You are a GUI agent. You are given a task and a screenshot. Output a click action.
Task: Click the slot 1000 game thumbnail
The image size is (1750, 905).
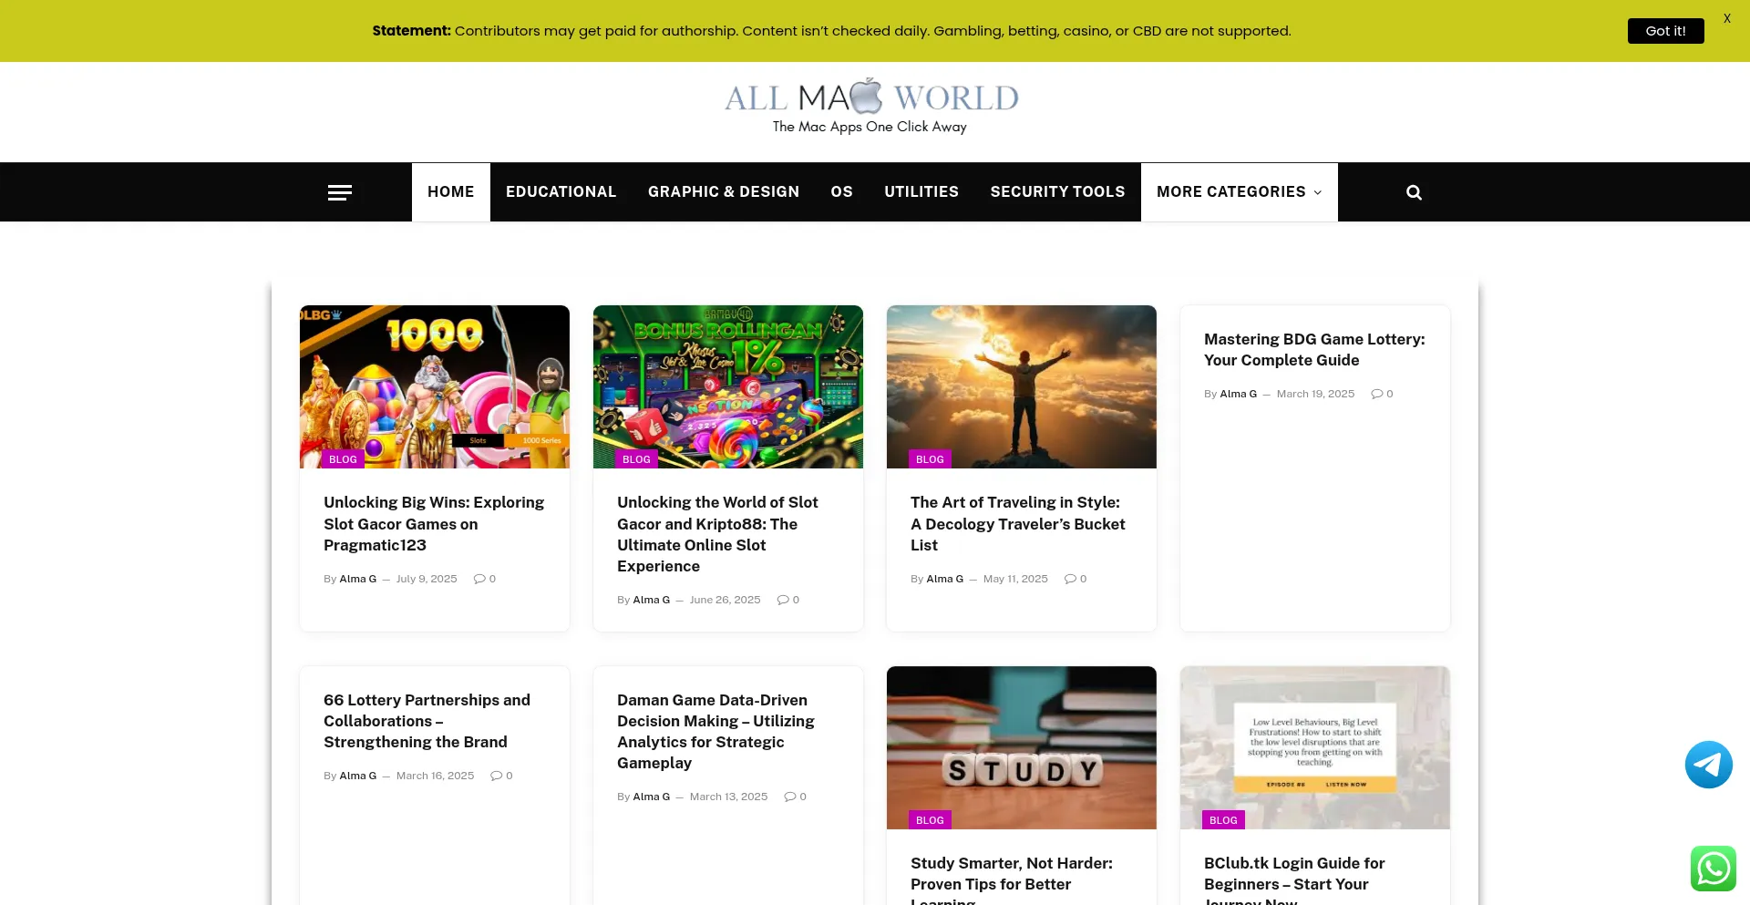[x=435, y=386]
